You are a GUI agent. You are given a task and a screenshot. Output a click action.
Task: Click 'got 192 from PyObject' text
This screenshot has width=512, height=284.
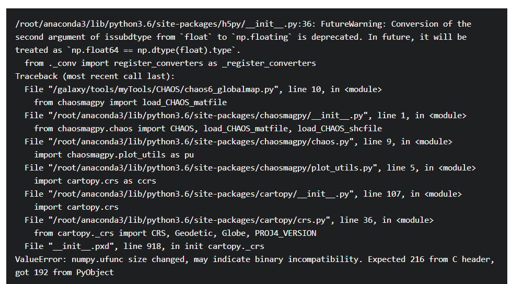click(64, 272)
